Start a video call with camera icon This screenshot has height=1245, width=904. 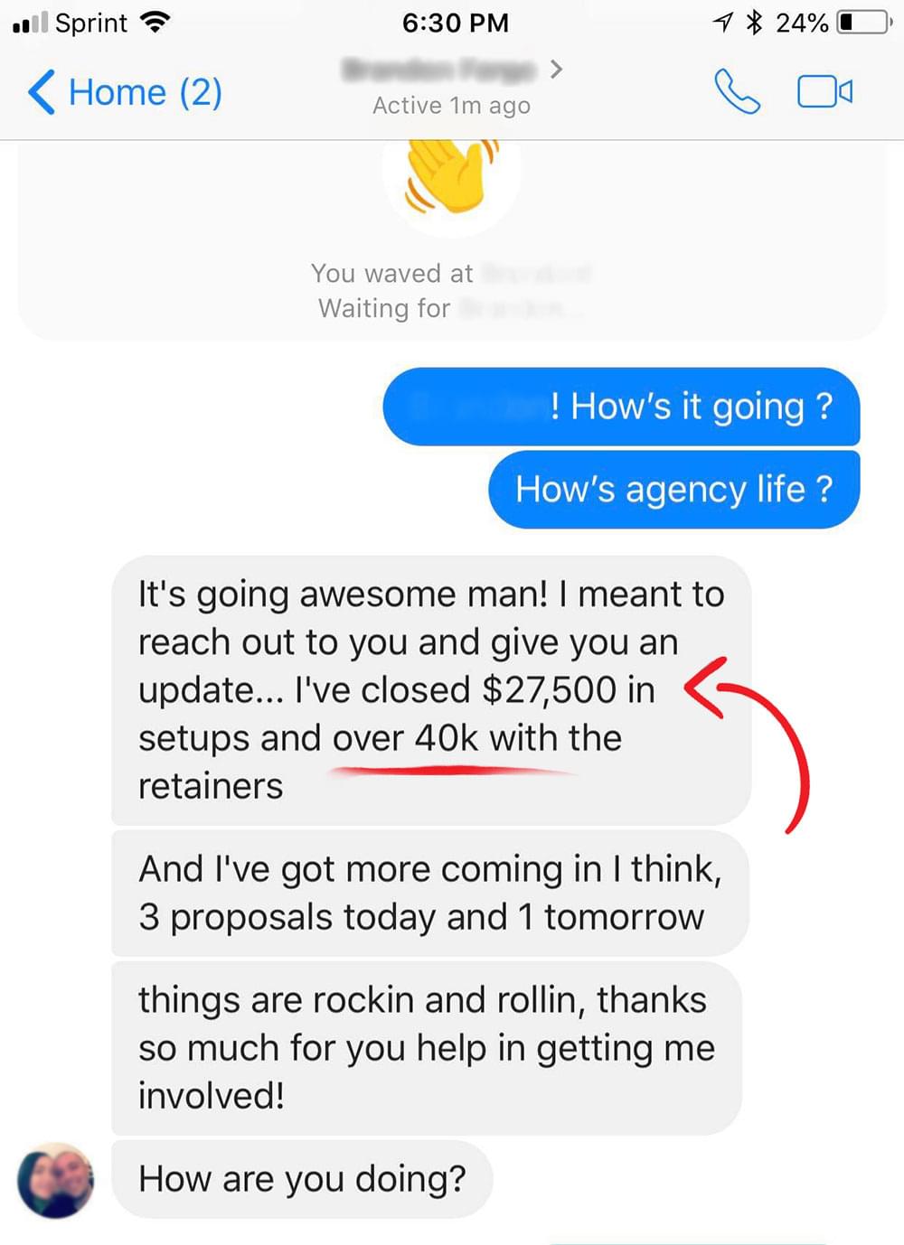click(824, 91)
